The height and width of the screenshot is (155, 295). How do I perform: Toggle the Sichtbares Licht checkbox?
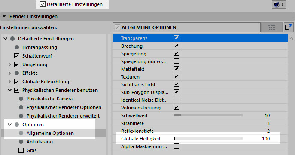(x=176, y=84)
